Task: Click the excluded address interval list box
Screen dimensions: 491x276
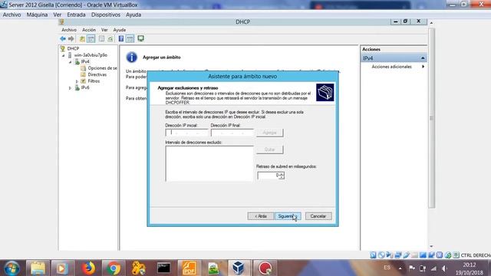Action: [209, 163]
